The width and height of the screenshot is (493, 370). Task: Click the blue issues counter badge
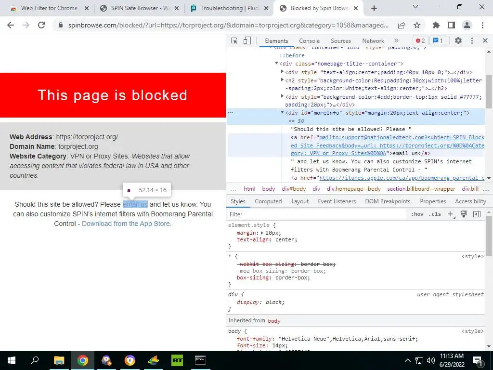tap(438, 40)
